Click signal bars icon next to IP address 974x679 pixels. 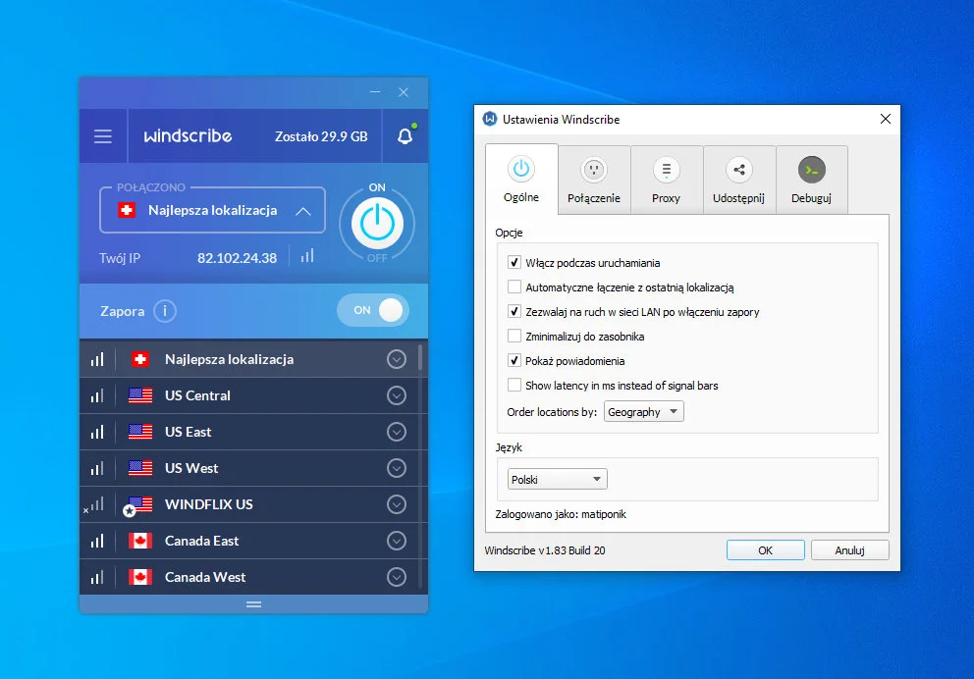pyautogui.click(x=307, y=256)
